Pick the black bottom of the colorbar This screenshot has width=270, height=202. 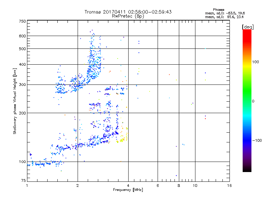[x=247, y=169]
